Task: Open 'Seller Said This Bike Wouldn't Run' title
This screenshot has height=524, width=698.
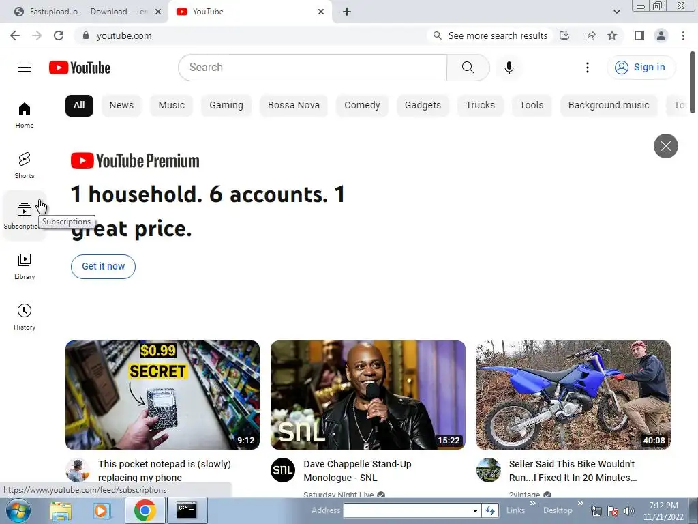Action: click(x=573, y=471)
